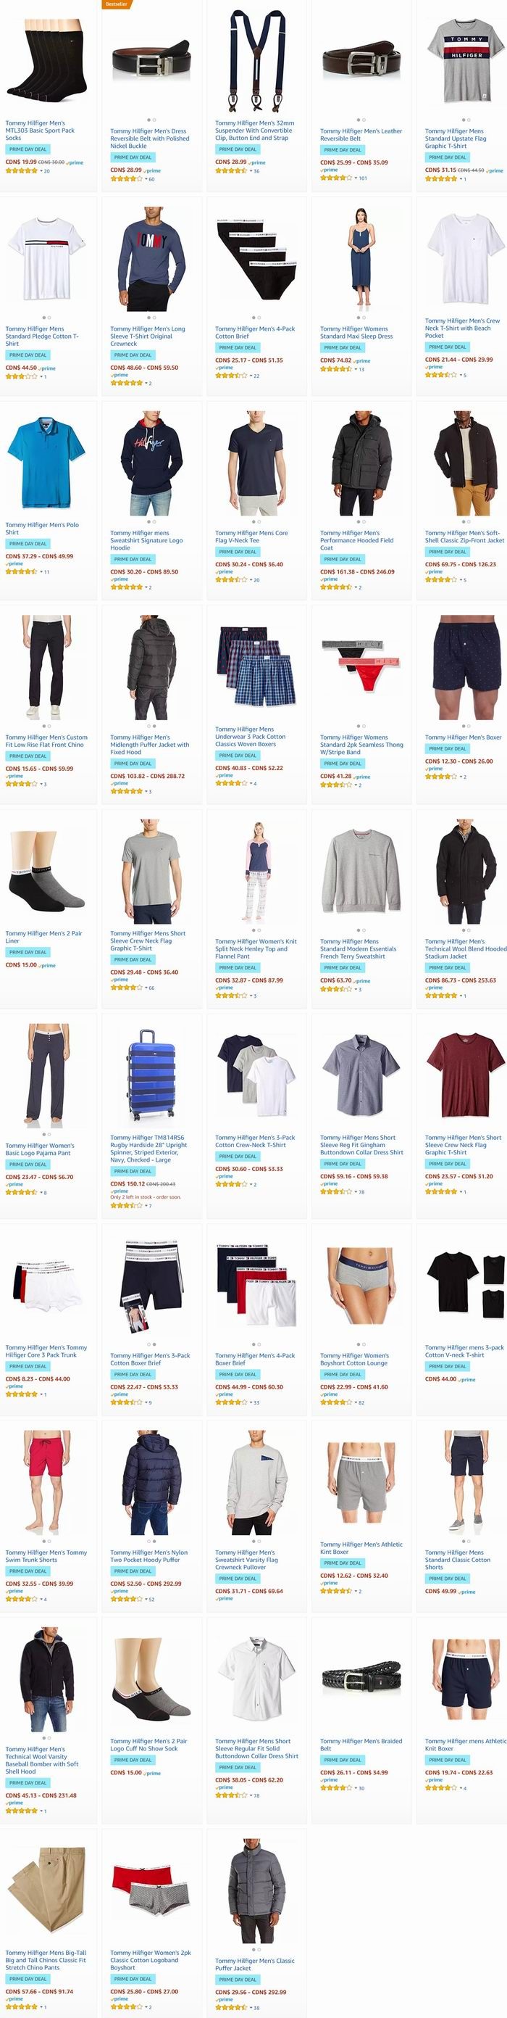Click the star rating under the Basic Sport Pack Socks
507x2018 pixels.
21,170
